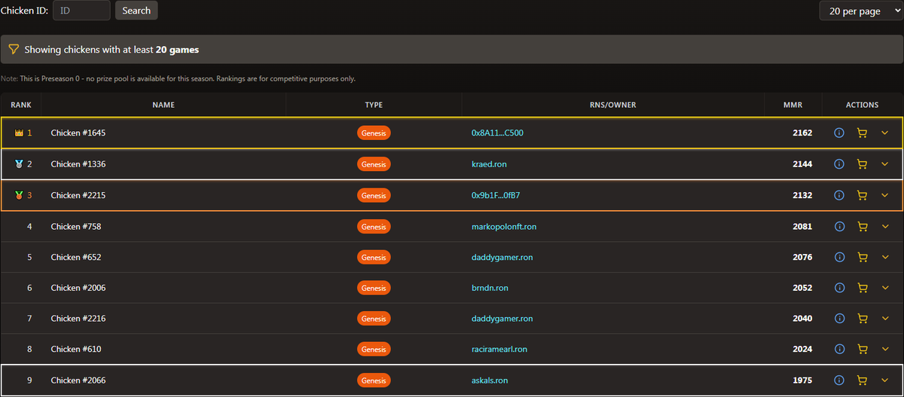
Task: Open daddygamer.ron link for Chicken #2216
Action: click(502, 319)
